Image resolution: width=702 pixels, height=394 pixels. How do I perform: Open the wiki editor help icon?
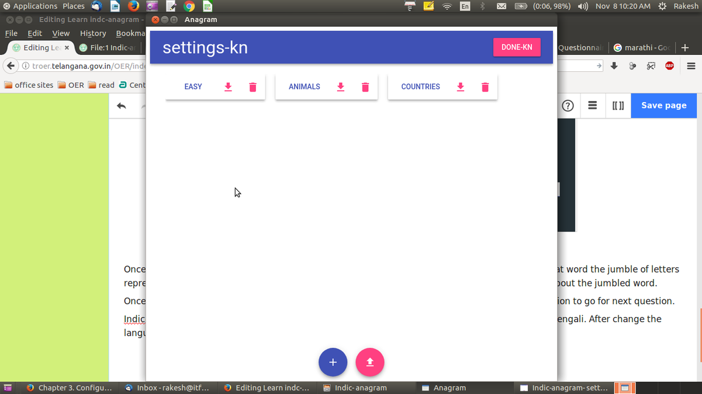pyautogui.click(x=567, y=106)
